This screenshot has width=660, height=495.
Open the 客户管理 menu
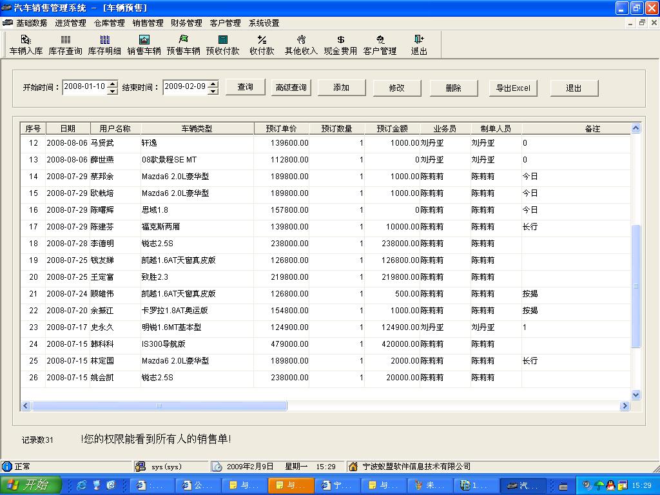click(x=225, y=23)
